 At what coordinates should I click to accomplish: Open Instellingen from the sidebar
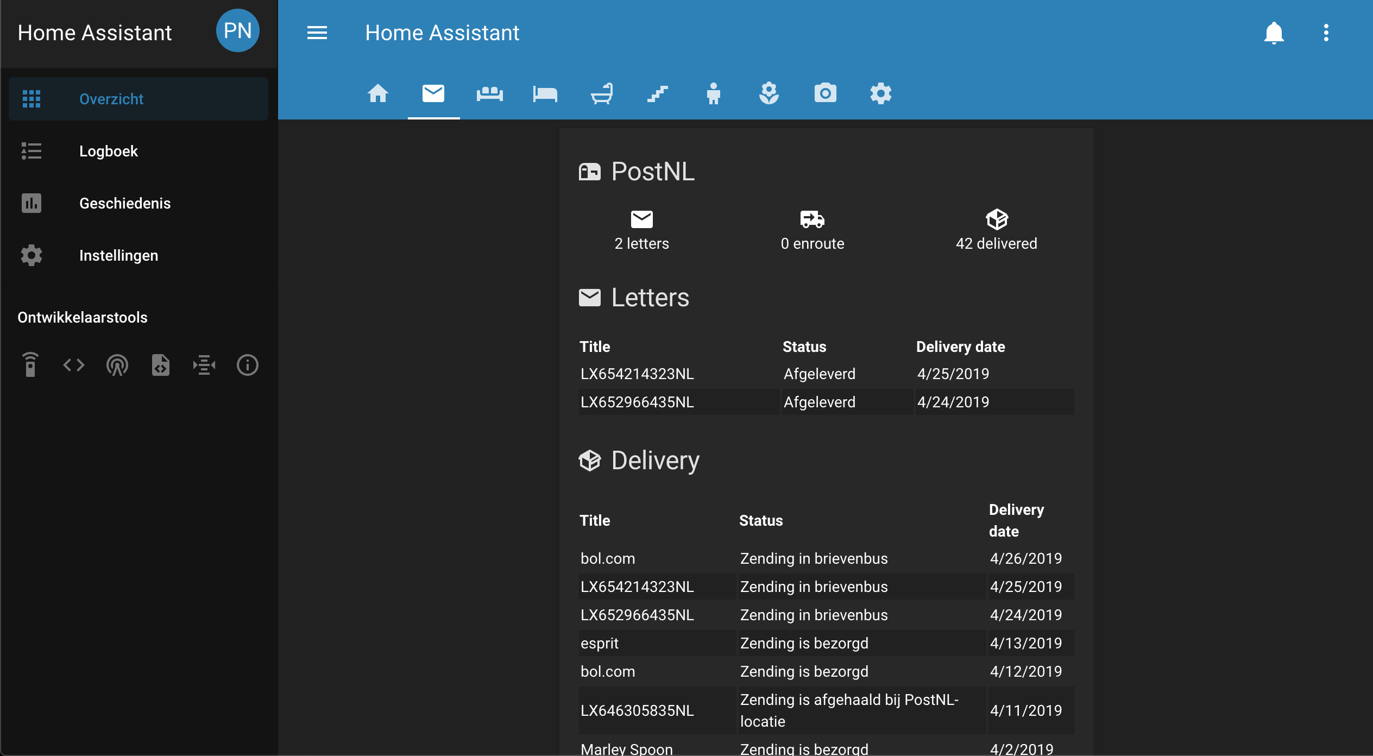coord(138,255)
